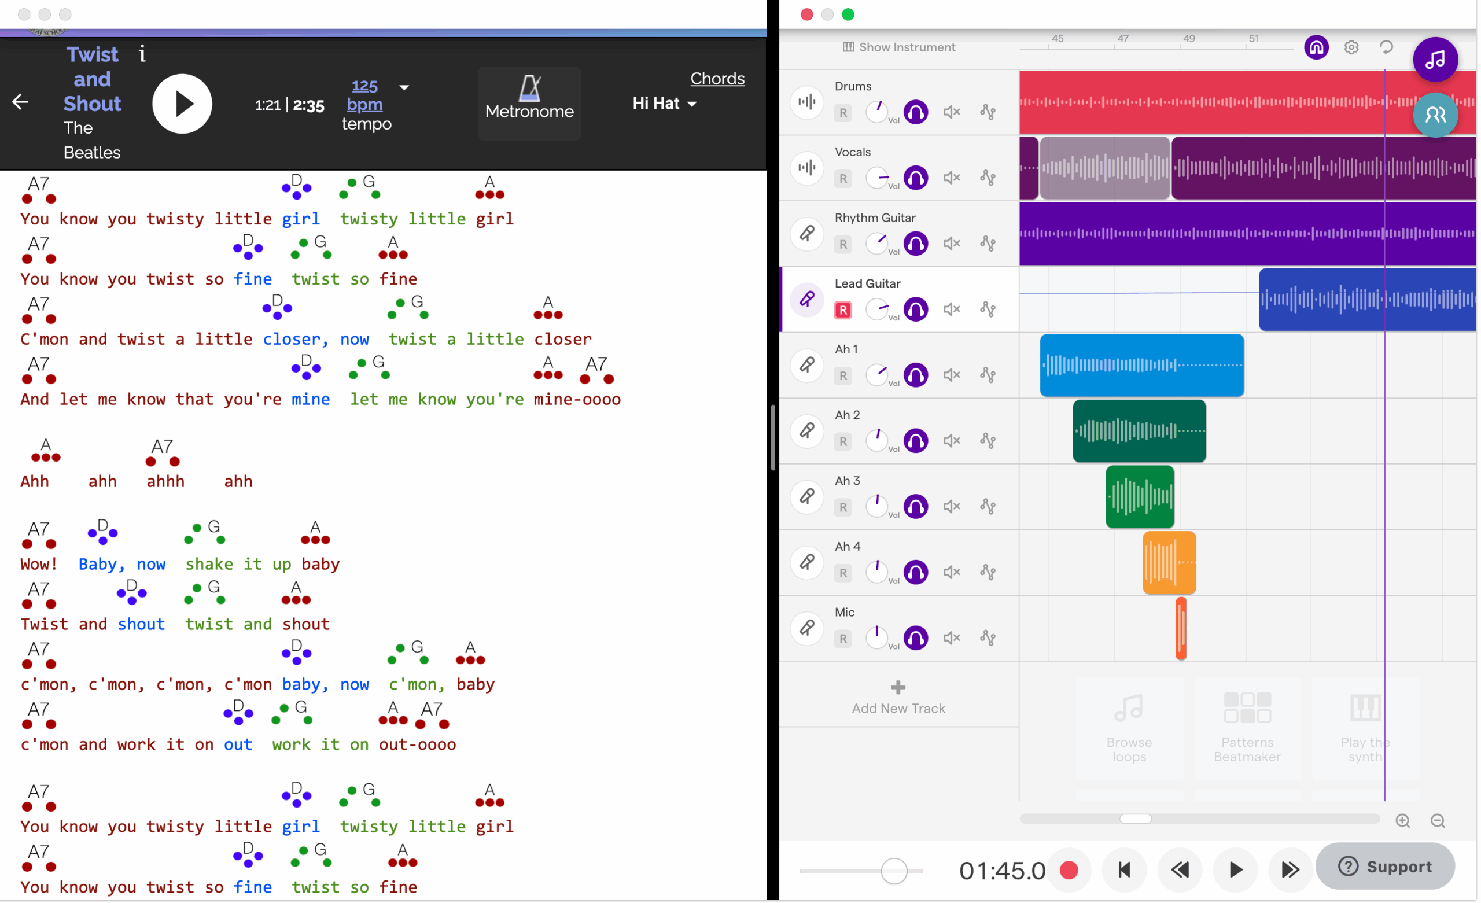Expand the Hi Hat sound dropdown
This screenshot has width=1481, height=903.
665,104
